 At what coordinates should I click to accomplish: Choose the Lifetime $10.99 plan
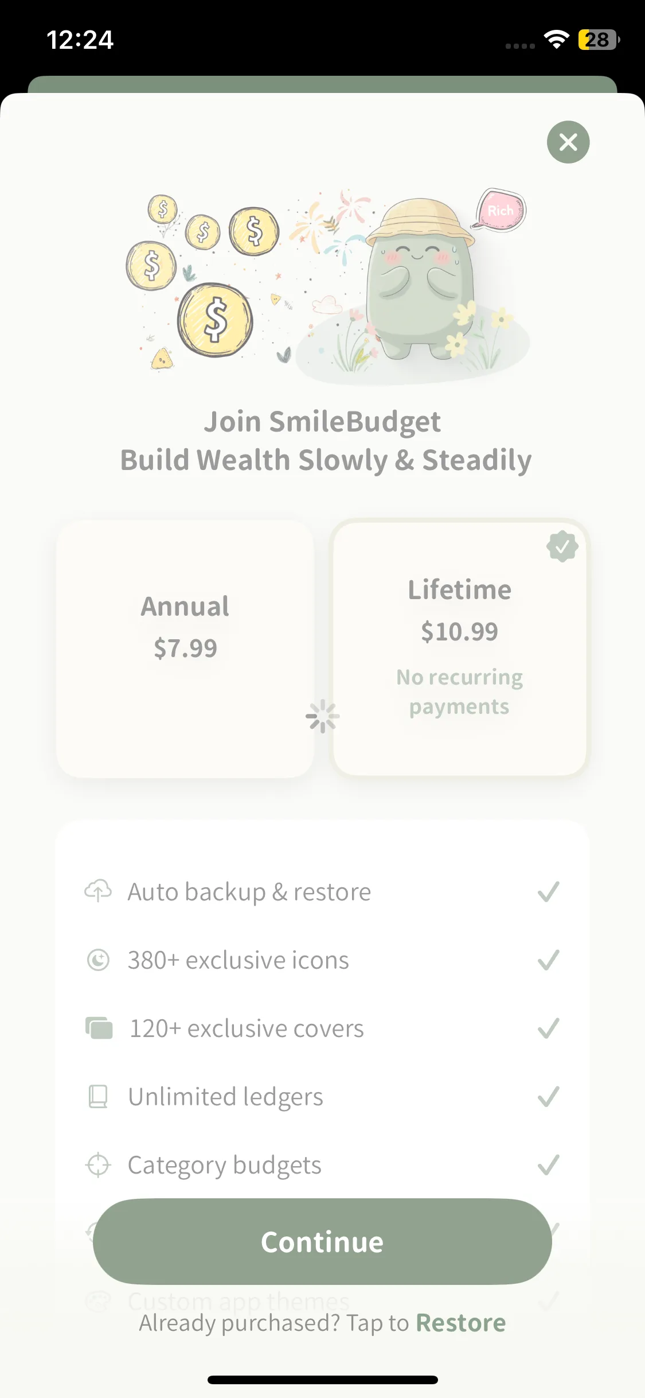tap(459, 648)
